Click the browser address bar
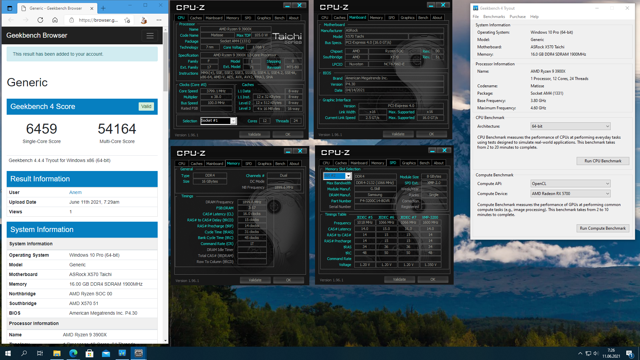640x360 pixels. (98, 20)
